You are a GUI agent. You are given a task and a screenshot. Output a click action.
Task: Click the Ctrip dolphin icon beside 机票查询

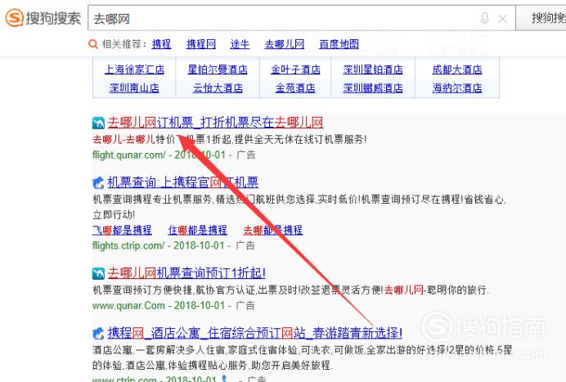click(98, 182)
